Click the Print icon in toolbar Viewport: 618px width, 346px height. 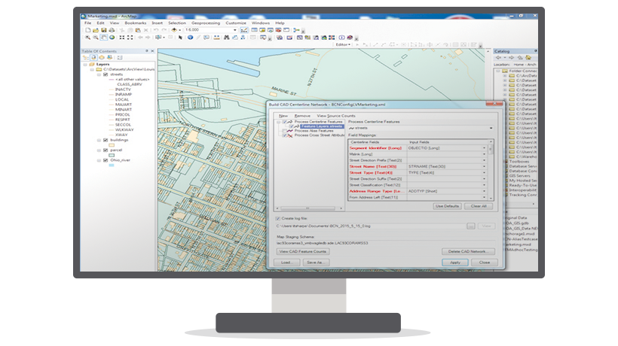tap(112, 30)
